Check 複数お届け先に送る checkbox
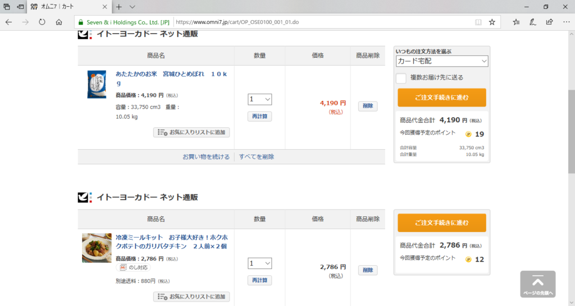 click(x=401, y=78)
